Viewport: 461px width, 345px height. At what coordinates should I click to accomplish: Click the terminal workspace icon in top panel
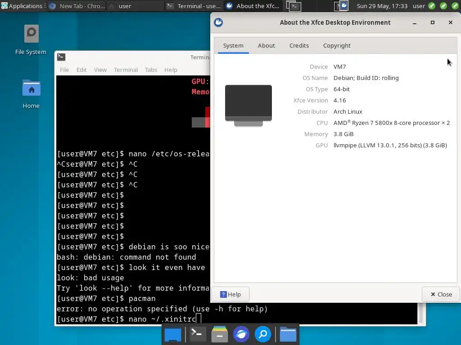(x=294, y=6)
